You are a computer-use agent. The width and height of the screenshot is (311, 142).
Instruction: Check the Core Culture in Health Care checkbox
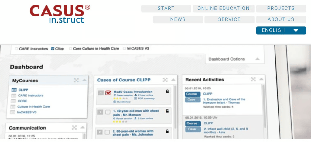(70, 49)
